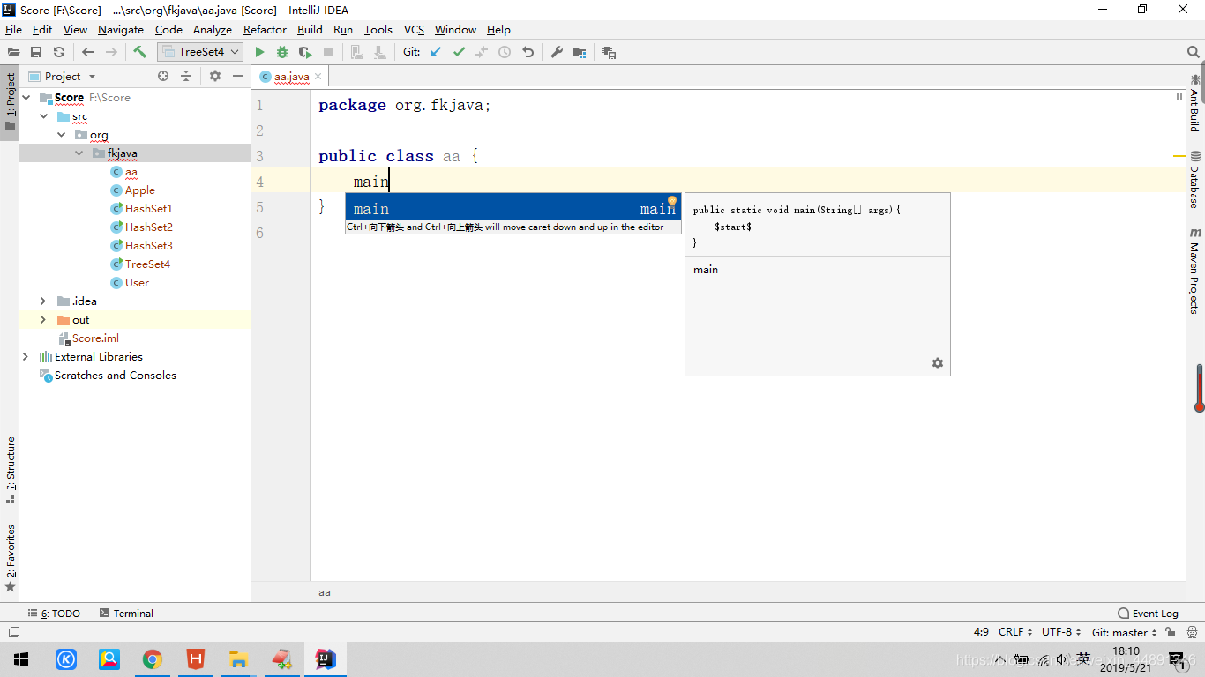Toggle the 1: Project side tab
1205x677 pixels.
click(10, 101)
